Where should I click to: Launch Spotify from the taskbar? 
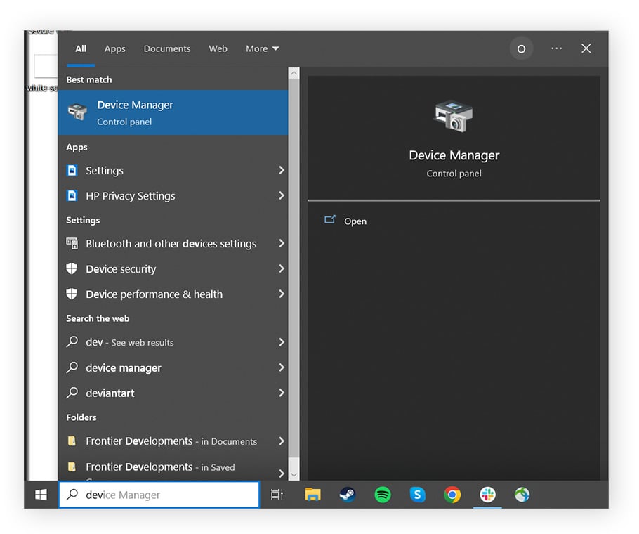[x=382, y=495]
